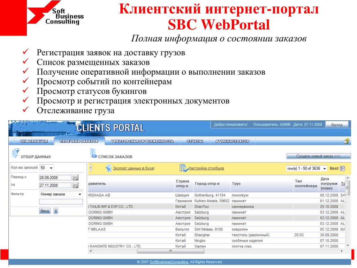
Task: Select the Gothenburg, 41104 cell
Action: coord(210,195)
